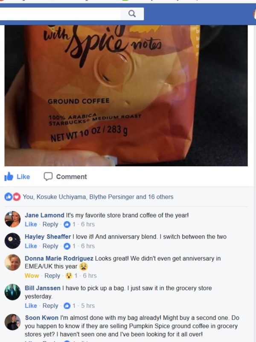Open Jane Lamond's profile picture
This screenshot has height=342, width=256.
click(x=13, y=219)
